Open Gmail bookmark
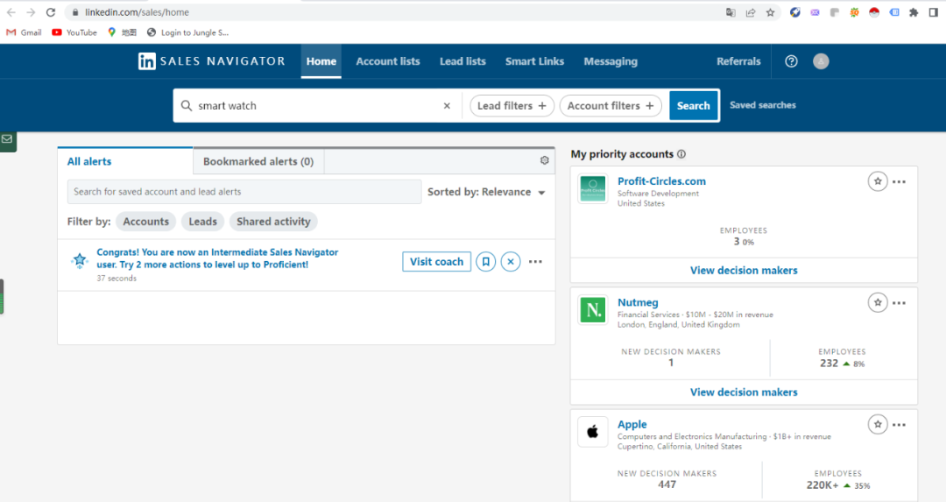This screenshot has width=946, height=502. click(24, 32)
